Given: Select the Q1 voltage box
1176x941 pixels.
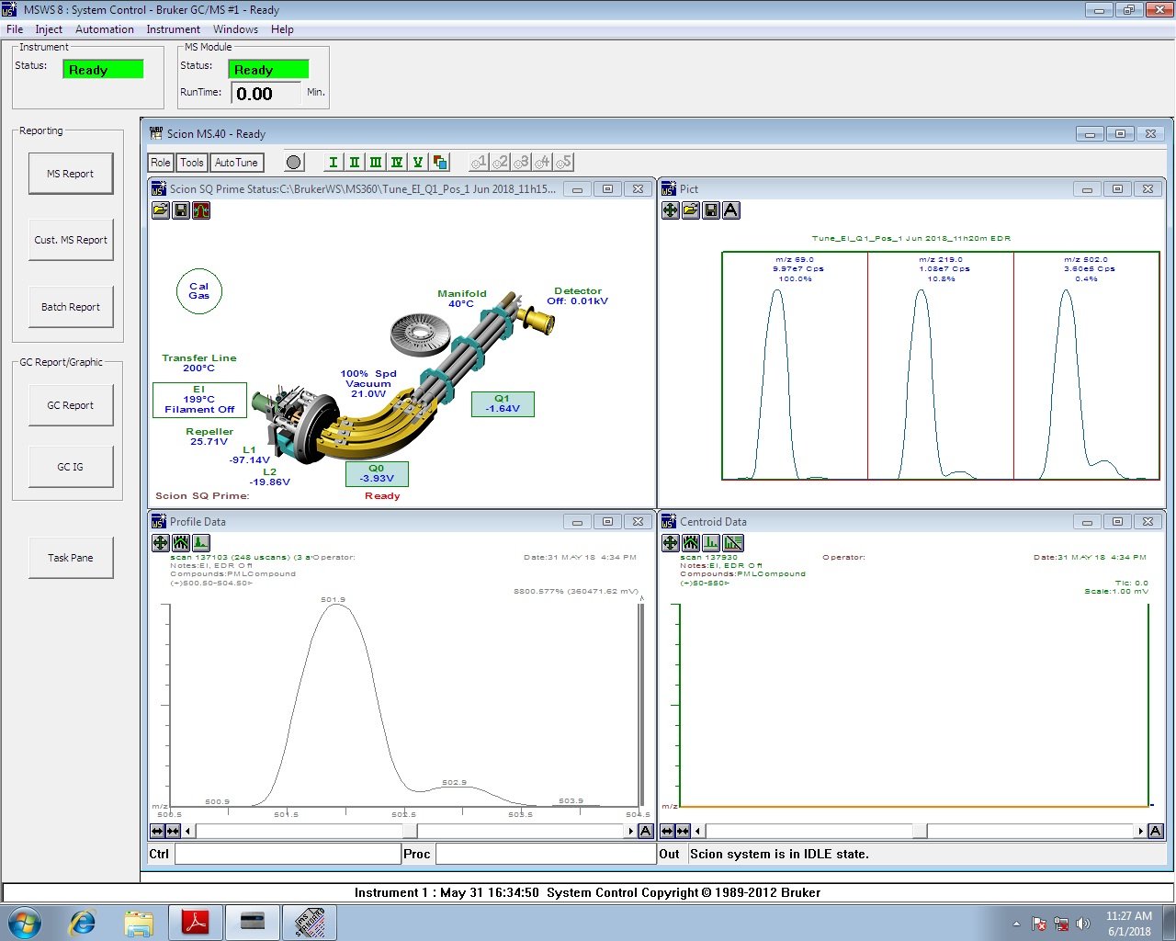Looking at the screenshot, I should tap(503, 404).
